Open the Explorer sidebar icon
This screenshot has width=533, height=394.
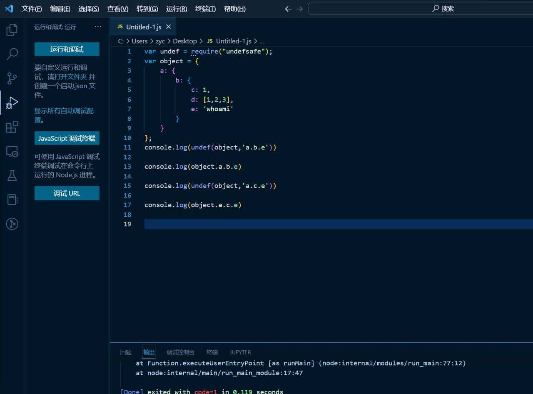coord(12,30)
